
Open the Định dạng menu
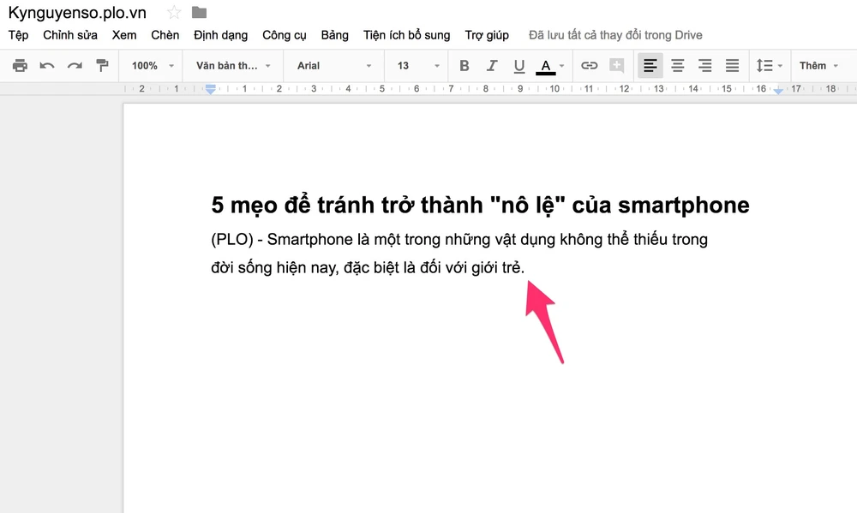pos(219,35)
